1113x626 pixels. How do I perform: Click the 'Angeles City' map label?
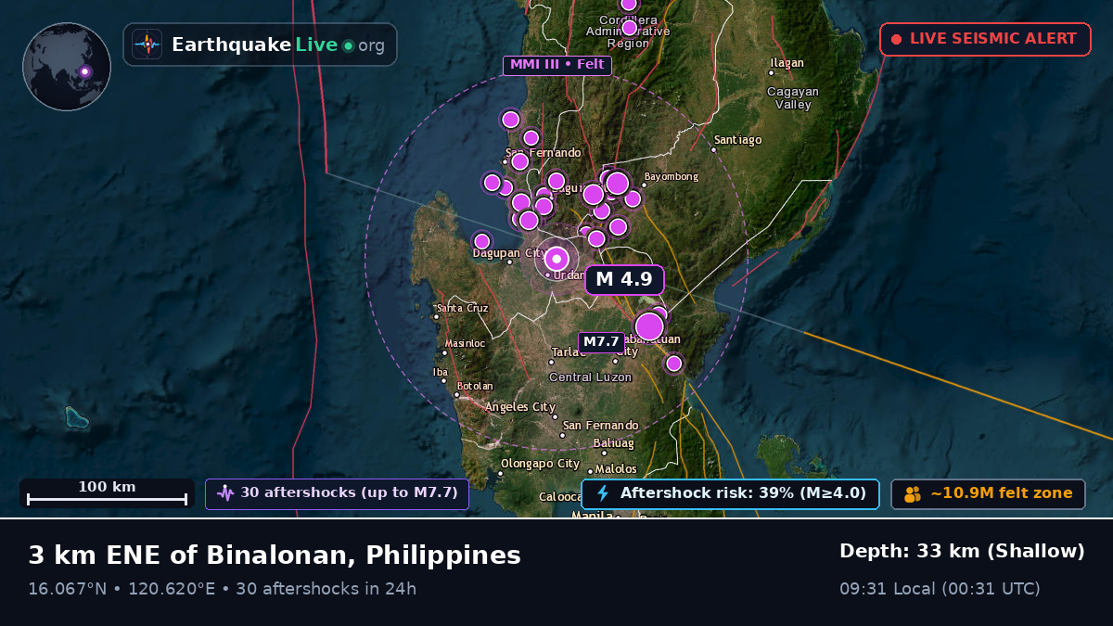520,407
